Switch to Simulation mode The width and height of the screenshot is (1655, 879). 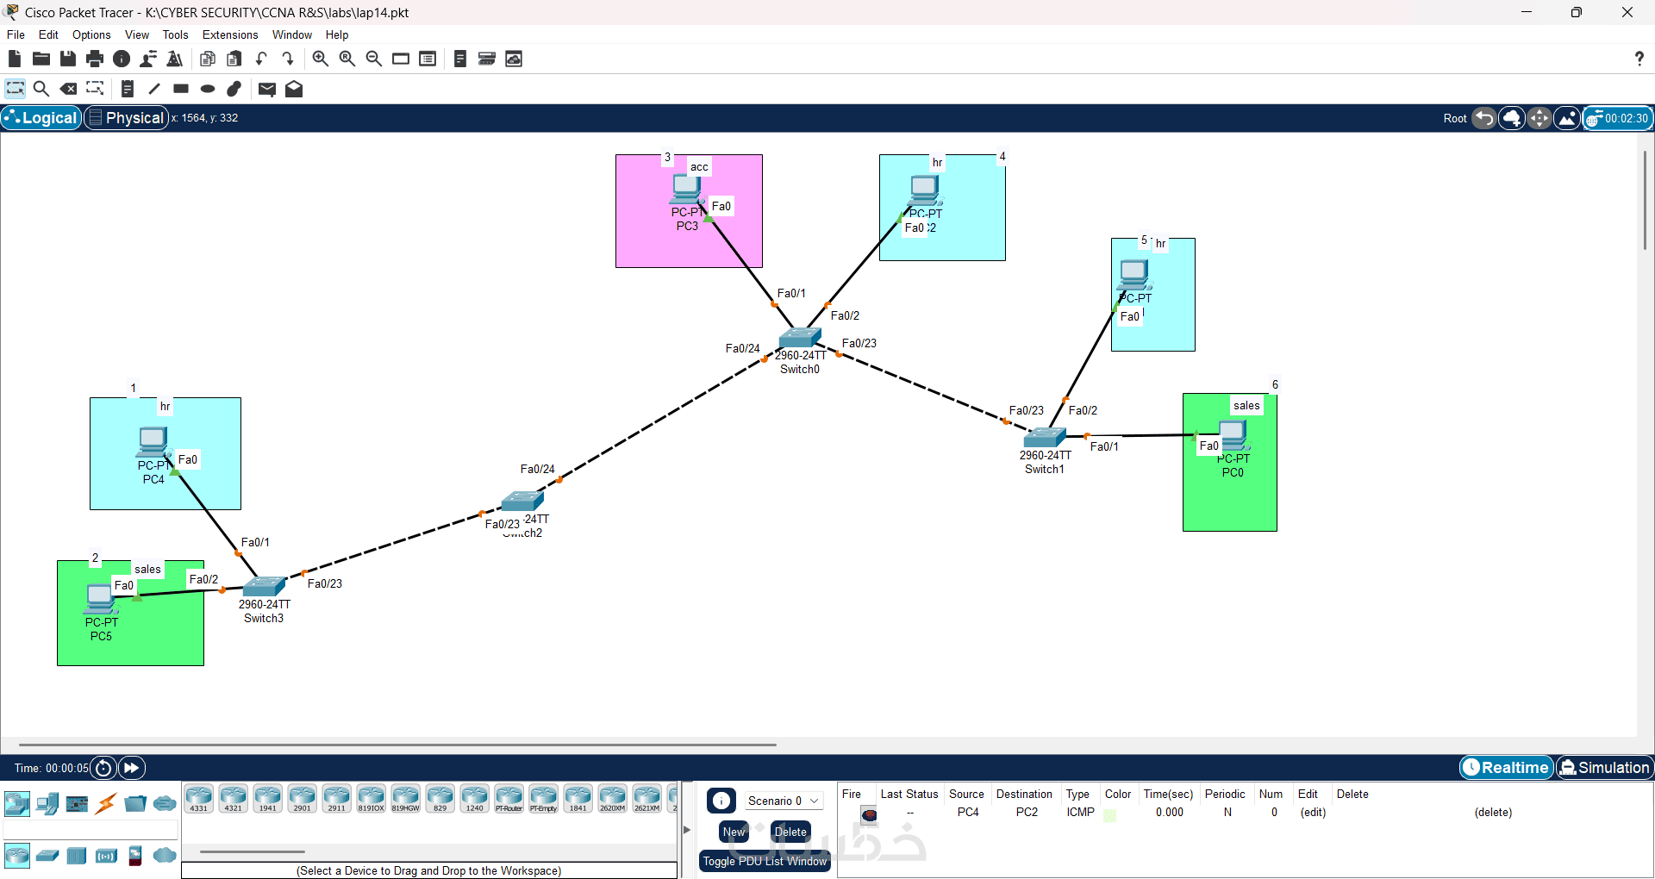[1604, 768]
